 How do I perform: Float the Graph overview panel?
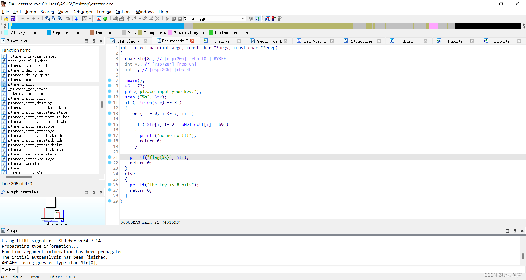click(94, 192)
